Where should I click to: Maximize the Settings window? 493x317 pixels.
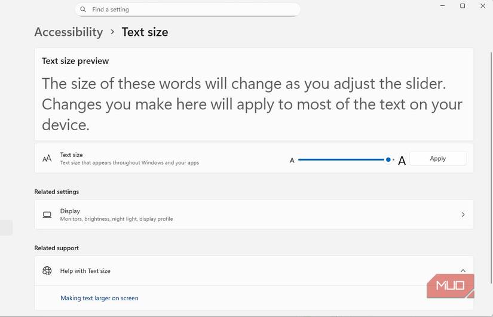463,5
